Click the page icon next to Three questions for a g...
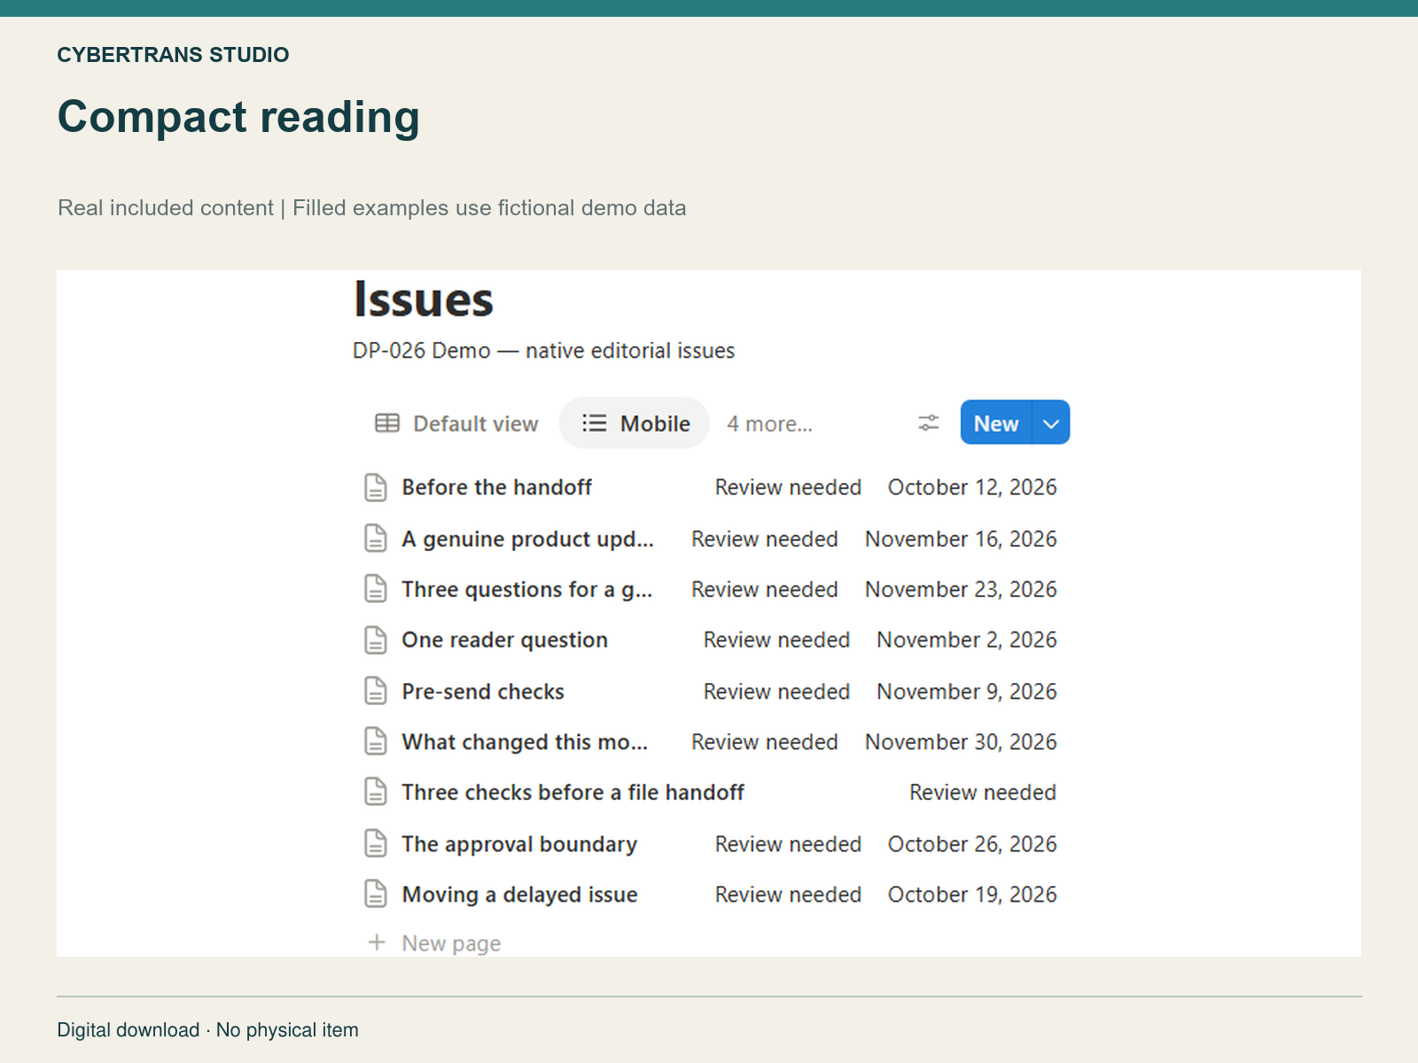 pos(376,589)
